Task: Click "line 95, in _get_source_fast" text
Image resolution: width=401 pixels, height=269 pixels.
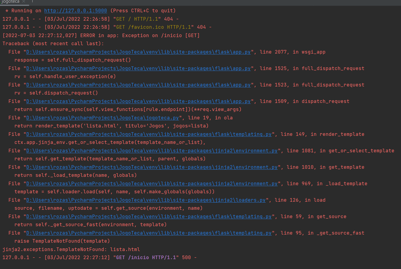Action: 323,233
